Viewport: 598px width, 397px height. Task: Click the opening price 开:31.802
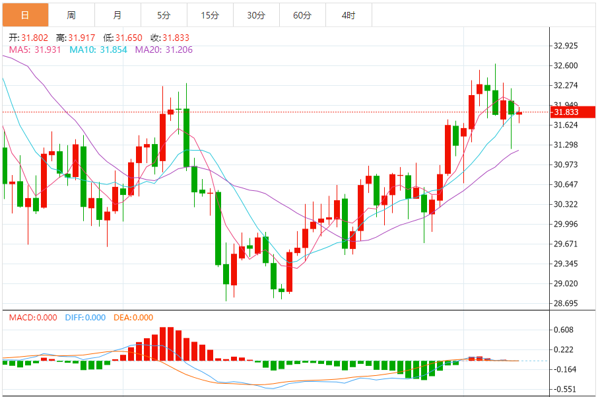coord(28,38)
